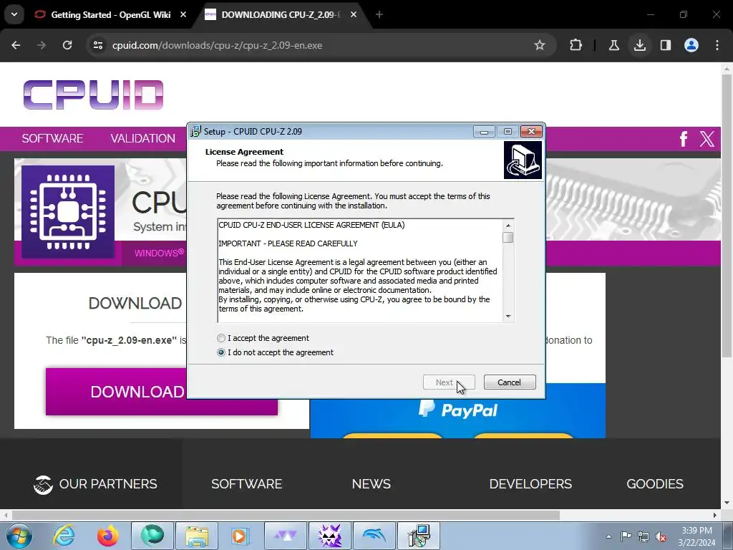Toggle the browser side panel

click(666, 45)
